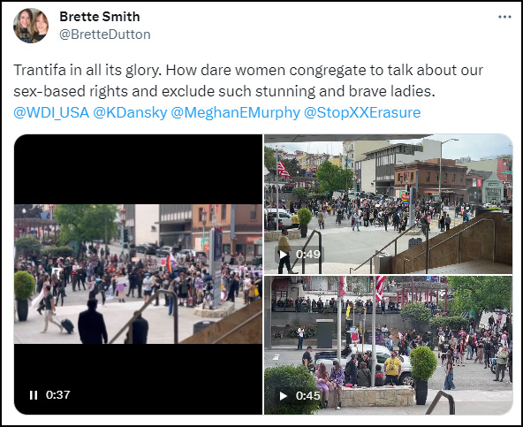Open the @KDansky mention
Image resolution: width=523 pixels, height=427 pixels.
click(x=130, y=112)
